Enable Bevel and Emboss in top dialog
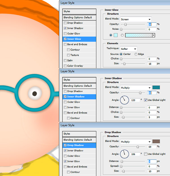170x176 pixels. point(65,44)
